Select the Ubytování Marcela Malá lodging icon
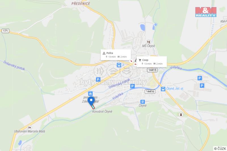The image size is (227, 151). [x=30, y=127]
